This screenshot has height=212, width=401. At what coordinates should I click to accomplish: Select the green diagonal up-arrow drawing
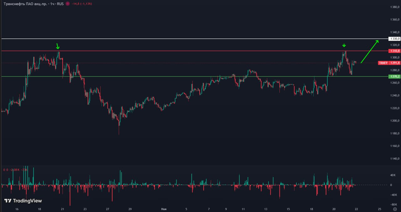click(x=370, y=51)
